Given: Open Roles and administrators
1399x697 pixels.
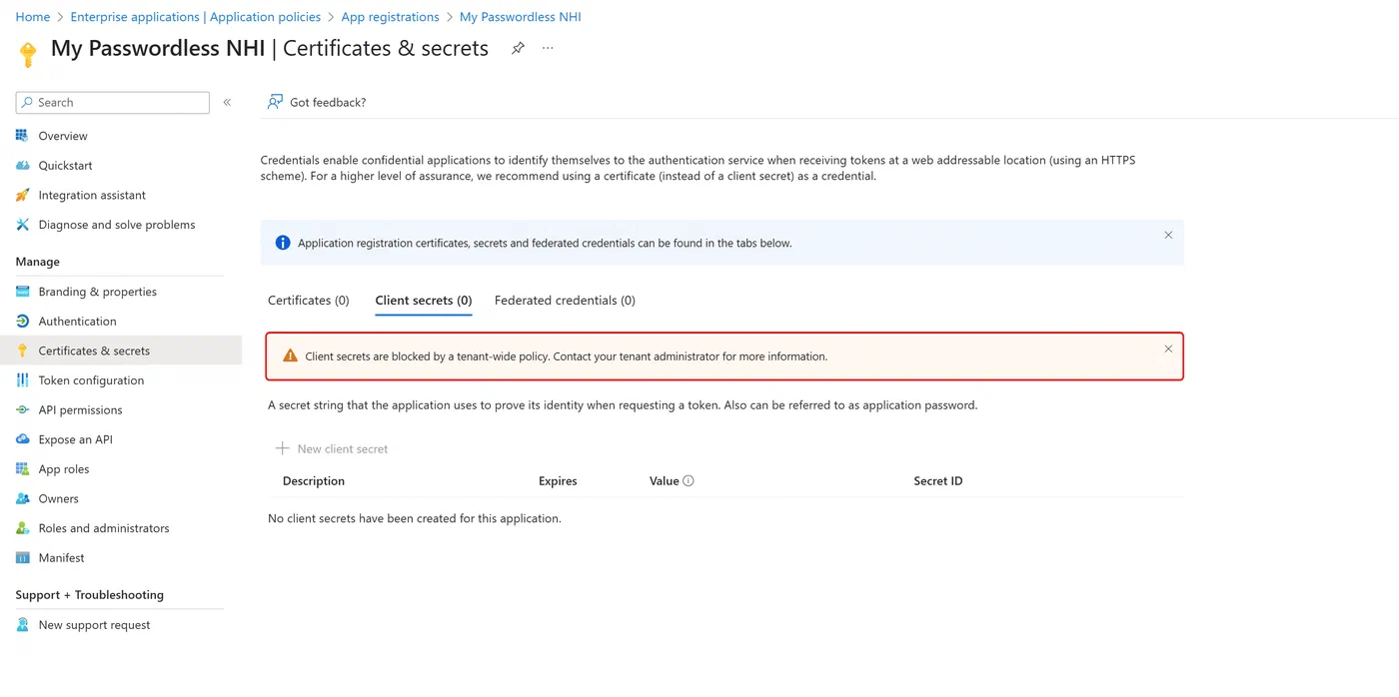Looking at the screenshot, I should [x=104, y=528].
